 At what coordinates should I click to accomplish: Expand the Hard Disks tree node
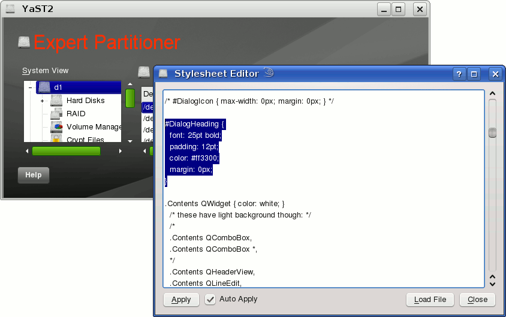43,101
